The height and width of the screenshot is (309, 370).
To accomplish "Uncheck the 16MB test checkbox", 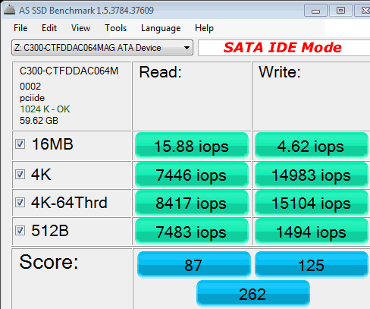I will point(20,144).
